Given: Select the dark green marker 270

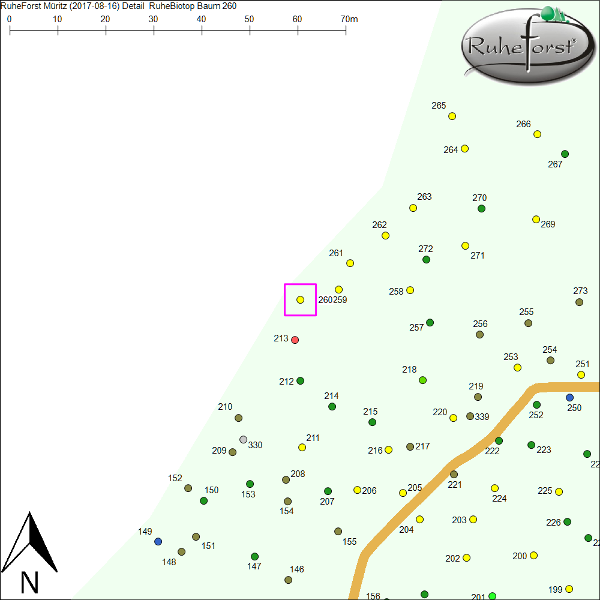Looking at the screenshot, I should (481, 209).
